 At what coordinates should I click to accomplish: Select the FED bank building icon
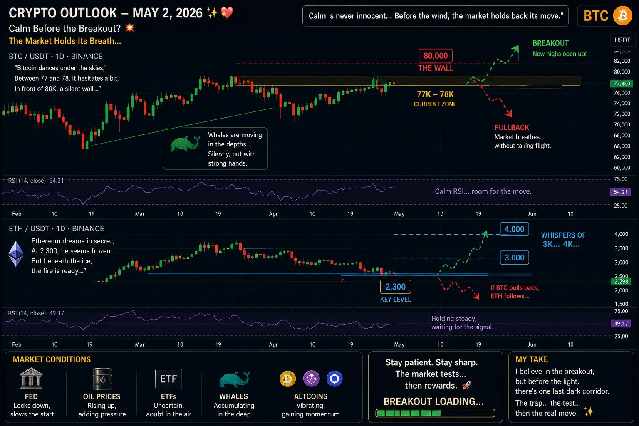coord(31,379)
